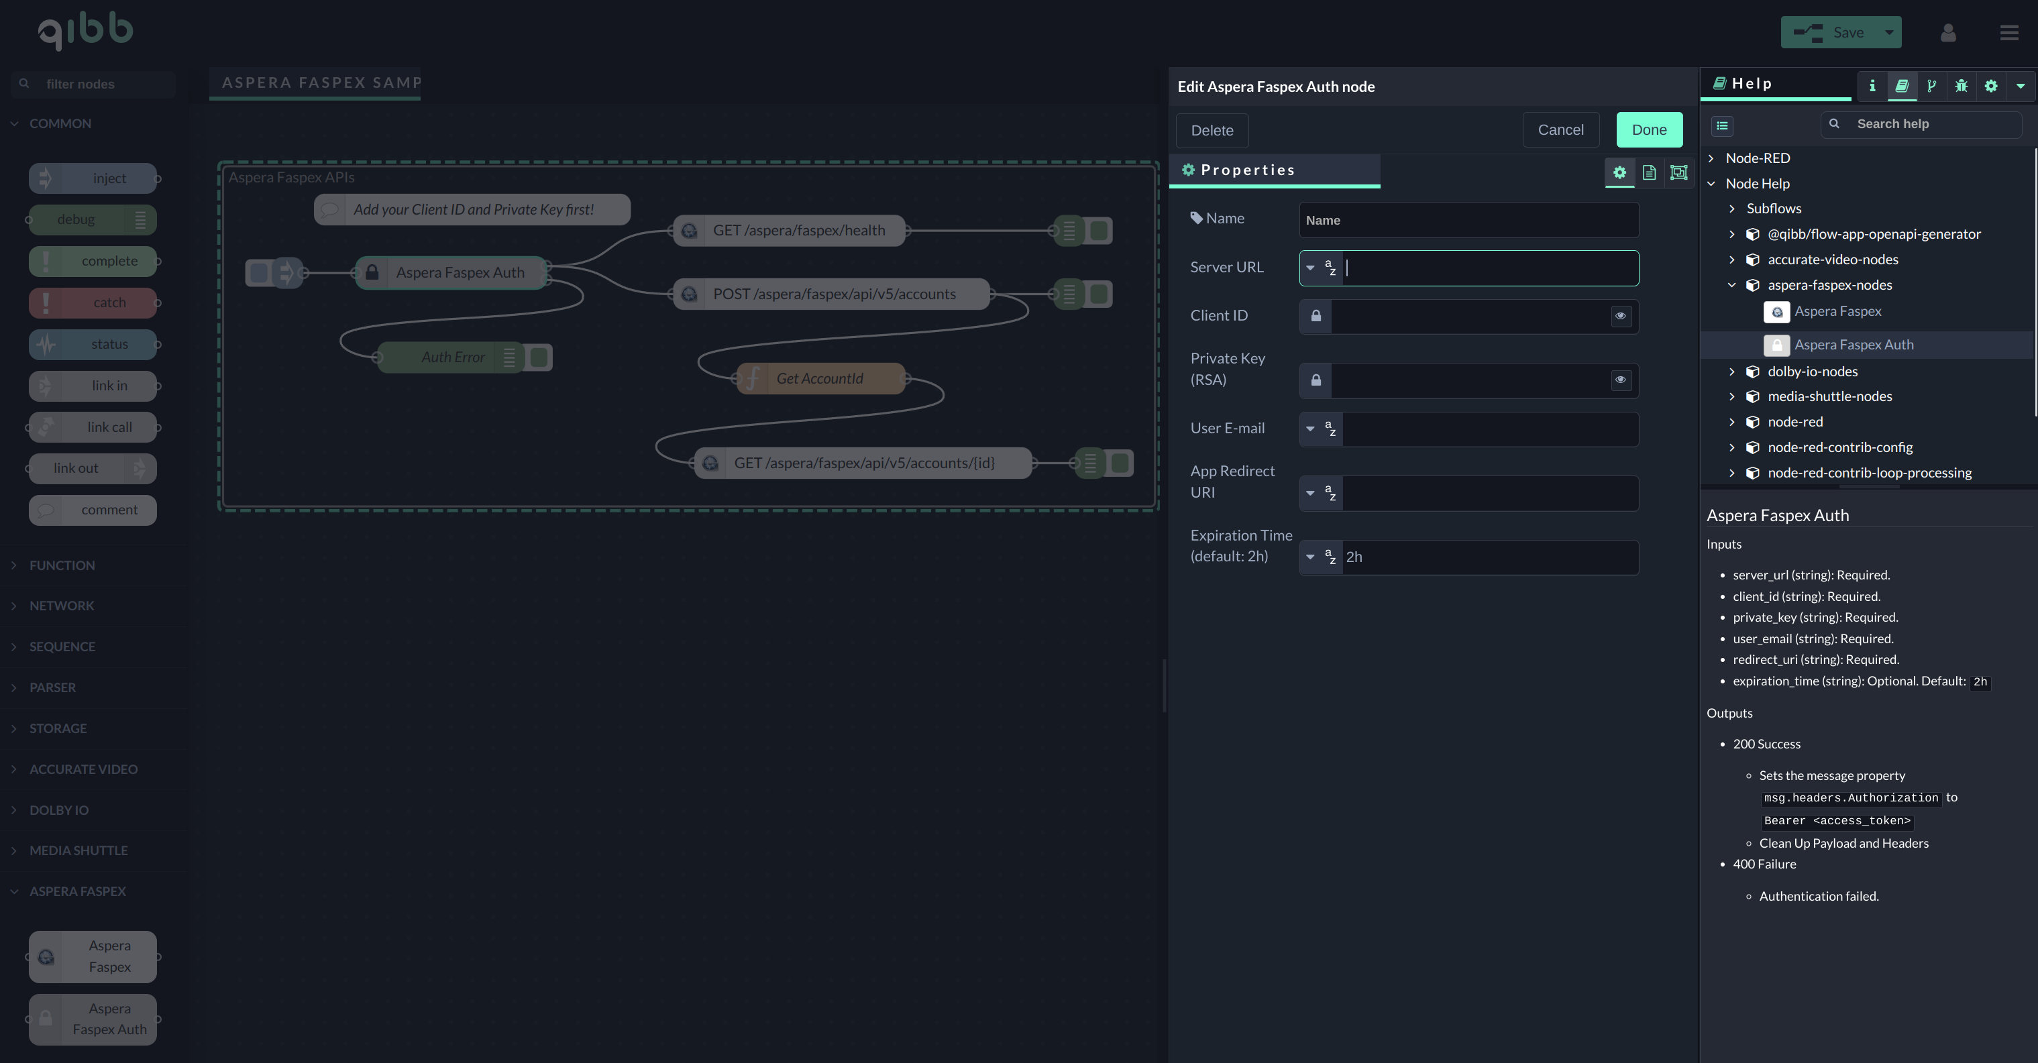The image size is (2038, 1063).
Task: Open Server URL type dropdown
Action: pyautogui.click(x=1320, y=268)
